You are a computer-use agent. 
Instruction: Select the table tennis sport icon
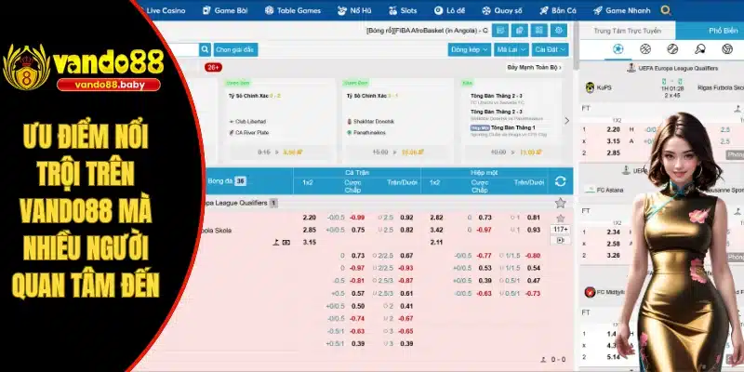(700, 49)
